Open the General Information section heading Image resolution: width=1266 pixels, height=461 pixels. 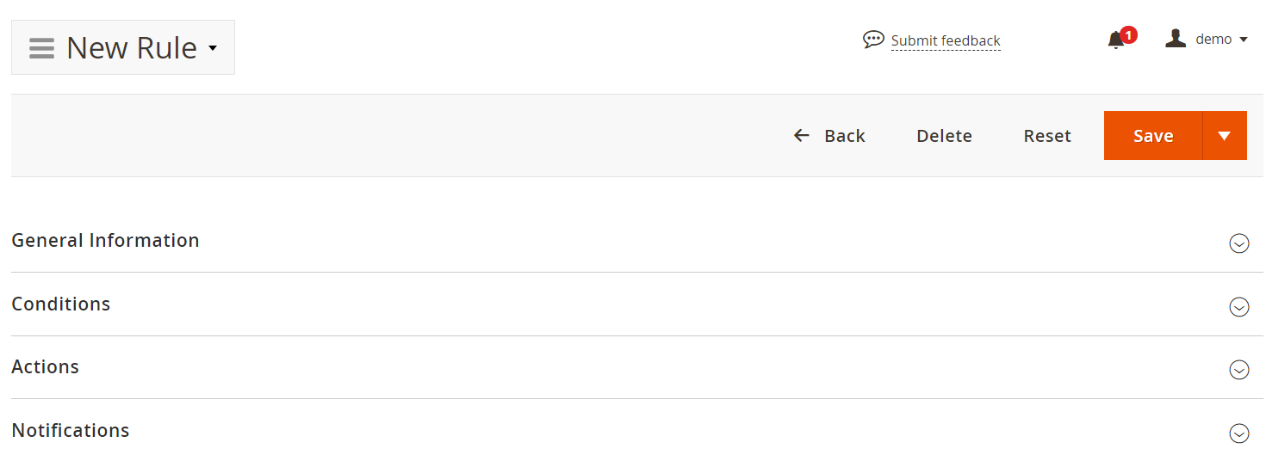[x=105, y=240]
